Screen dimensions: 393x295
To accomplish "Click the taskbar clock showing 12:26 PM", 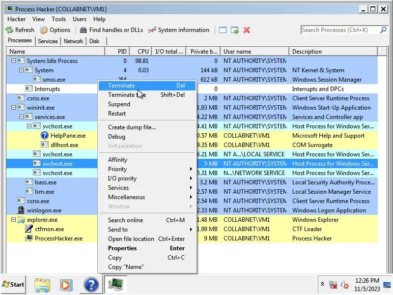I will pos(367,285).
